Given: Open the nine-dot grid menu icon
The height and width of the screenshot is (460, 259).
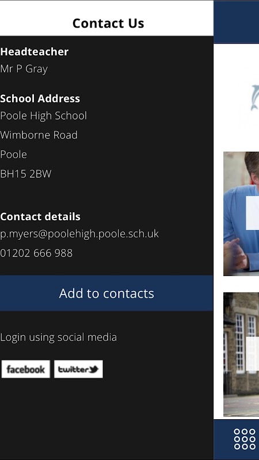Looking at the screenshot, I should (x=245, y=439).
